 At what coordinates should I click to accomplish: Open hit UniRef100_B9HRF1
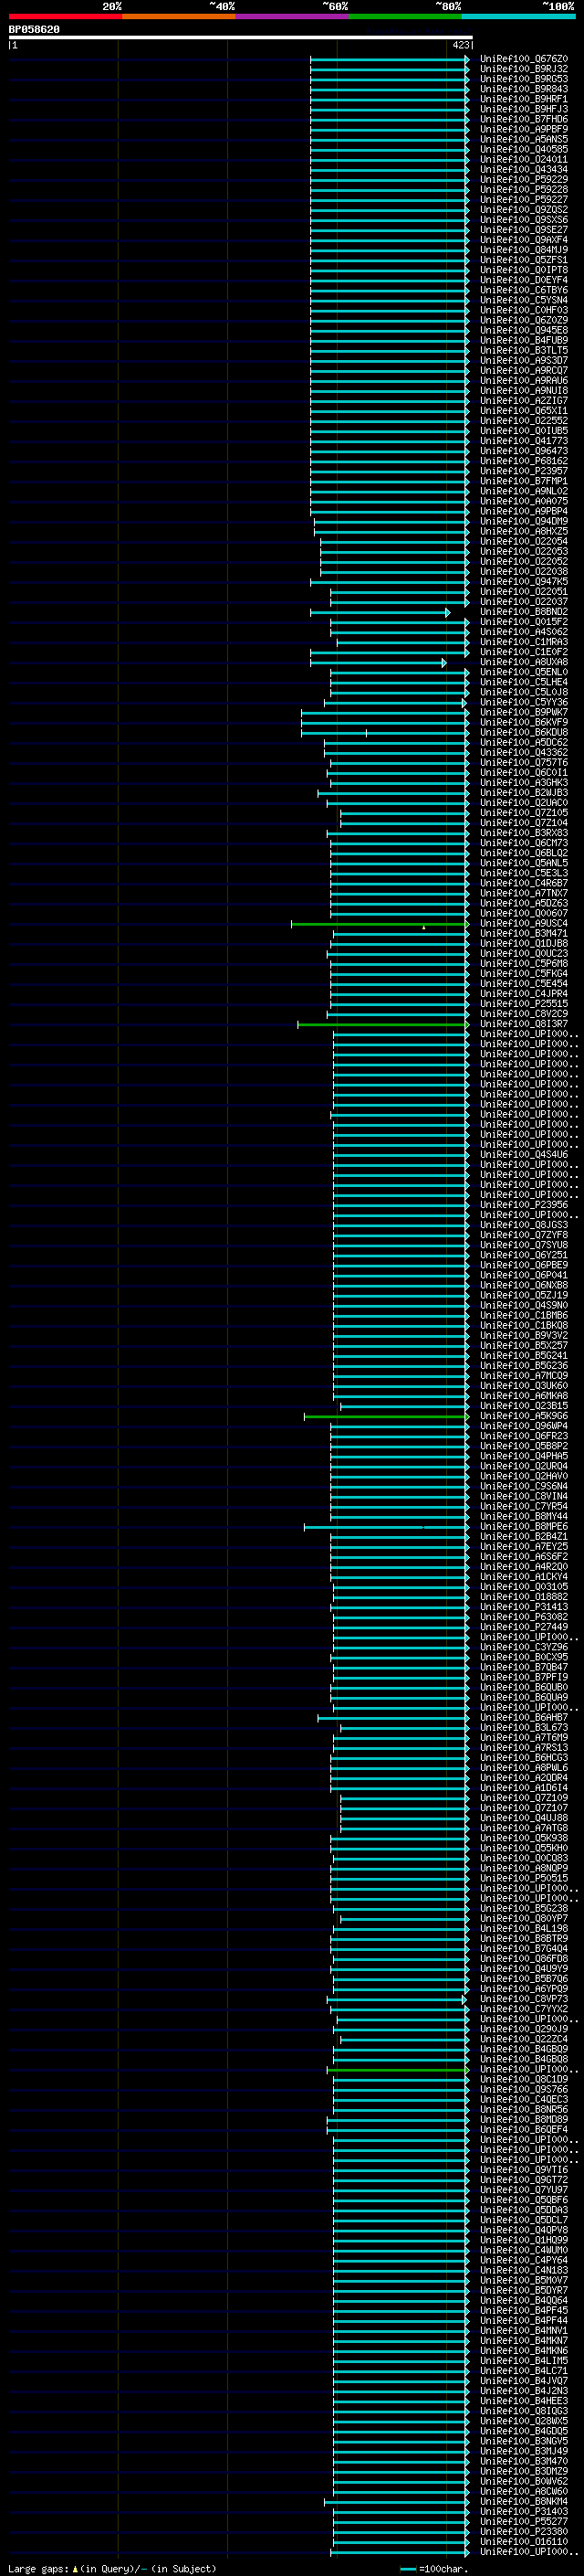[523, 99]
